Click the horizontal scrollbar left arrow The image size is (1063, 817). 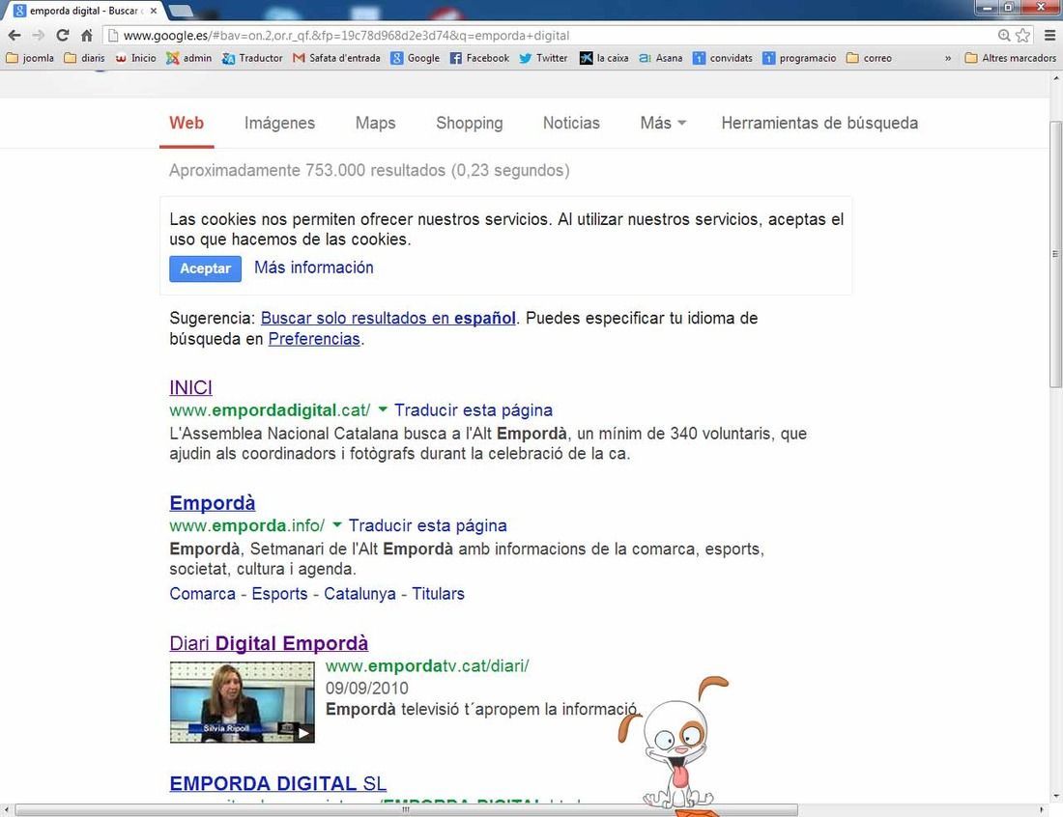click(7, 809)
